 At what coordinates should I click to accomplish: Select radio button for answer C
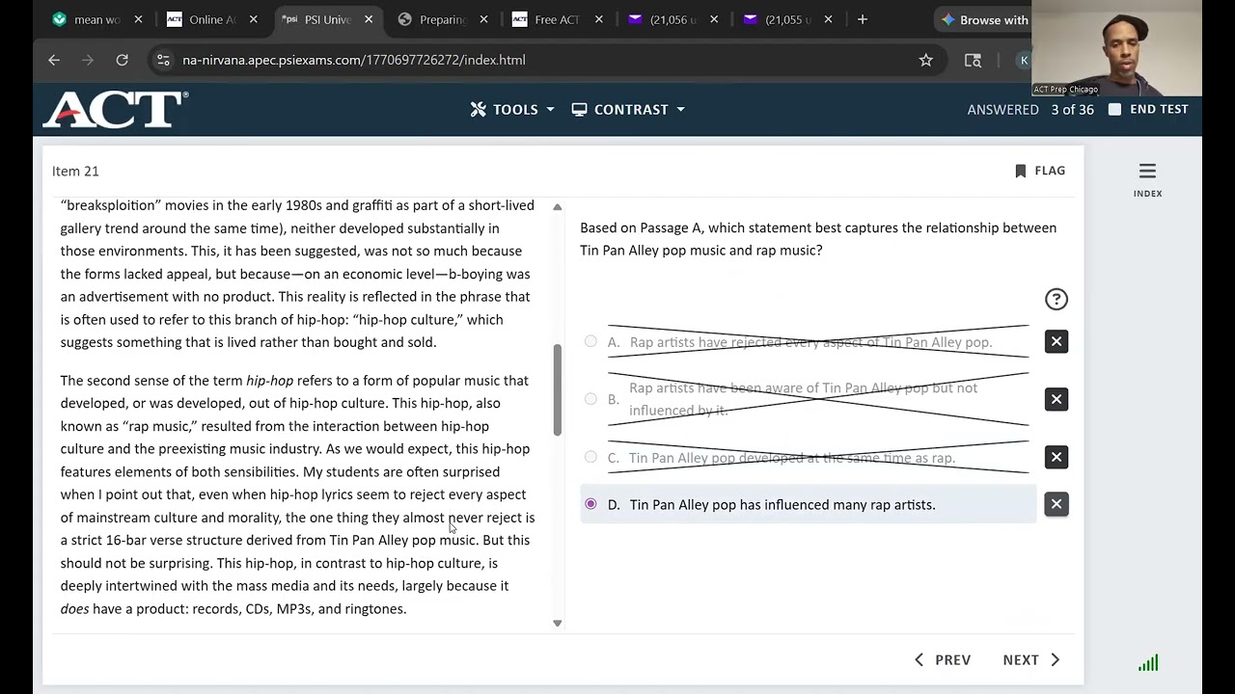point(590,457)
